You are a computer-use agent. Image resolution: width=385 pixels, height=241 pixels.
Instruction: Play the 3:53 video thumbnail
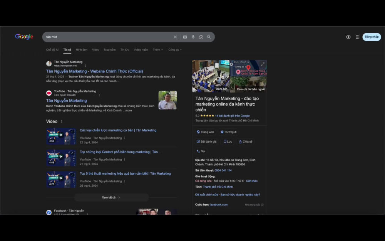click(61, 136)
